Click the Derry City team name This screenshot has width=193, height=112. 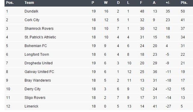(32, 89)
